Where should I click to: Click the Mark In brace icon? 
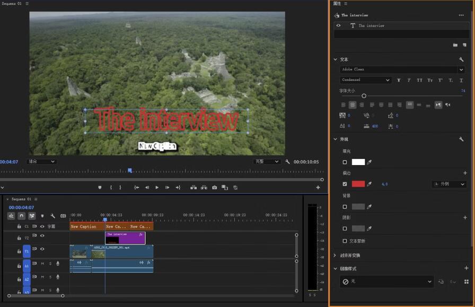pyautogui.click(x=111, y=187)
